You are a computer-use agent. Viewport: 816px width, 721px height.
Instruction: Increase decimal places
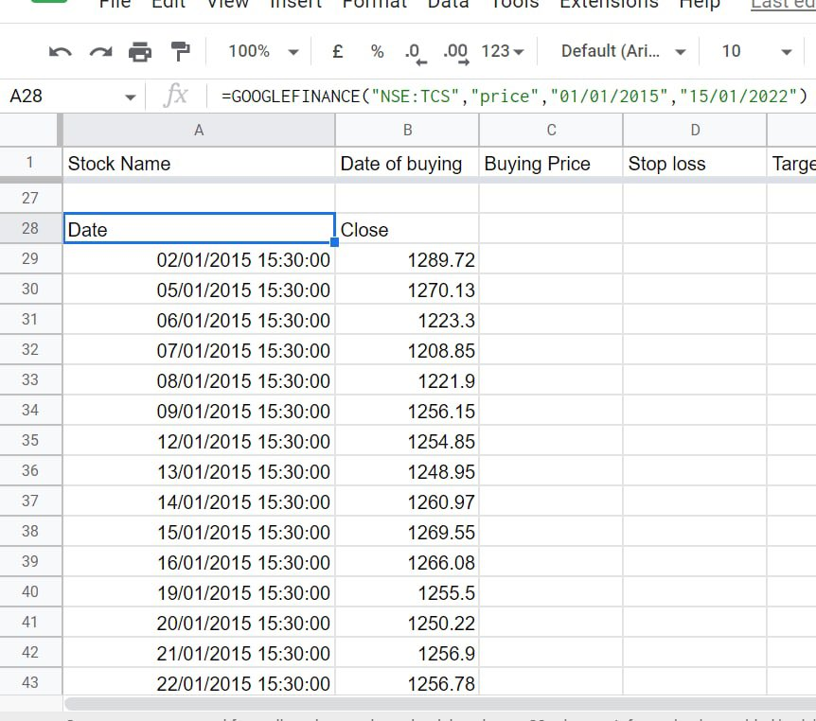[x=455, y=51]
